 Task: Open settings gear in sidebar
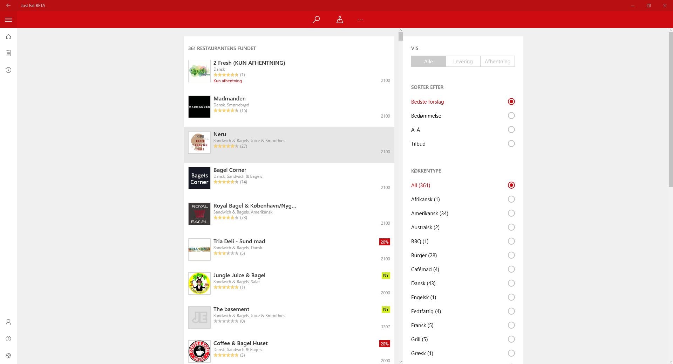8,356
